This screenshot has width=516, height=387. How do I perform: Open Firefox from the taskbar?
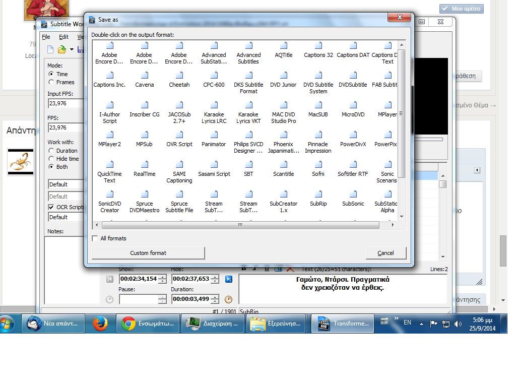pyautogui.click(x=100, y=324)
